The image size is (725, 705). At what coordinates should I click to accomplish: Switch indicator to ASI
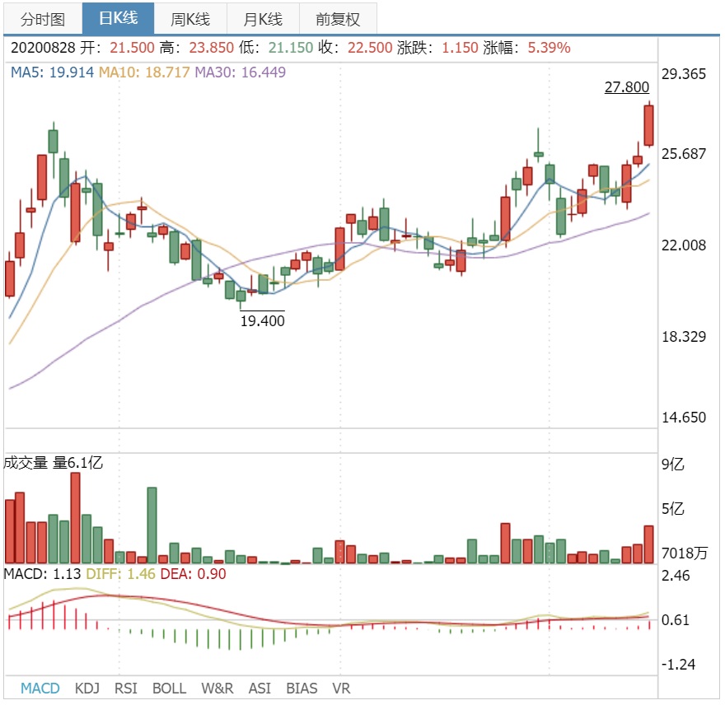pos(260,689)
